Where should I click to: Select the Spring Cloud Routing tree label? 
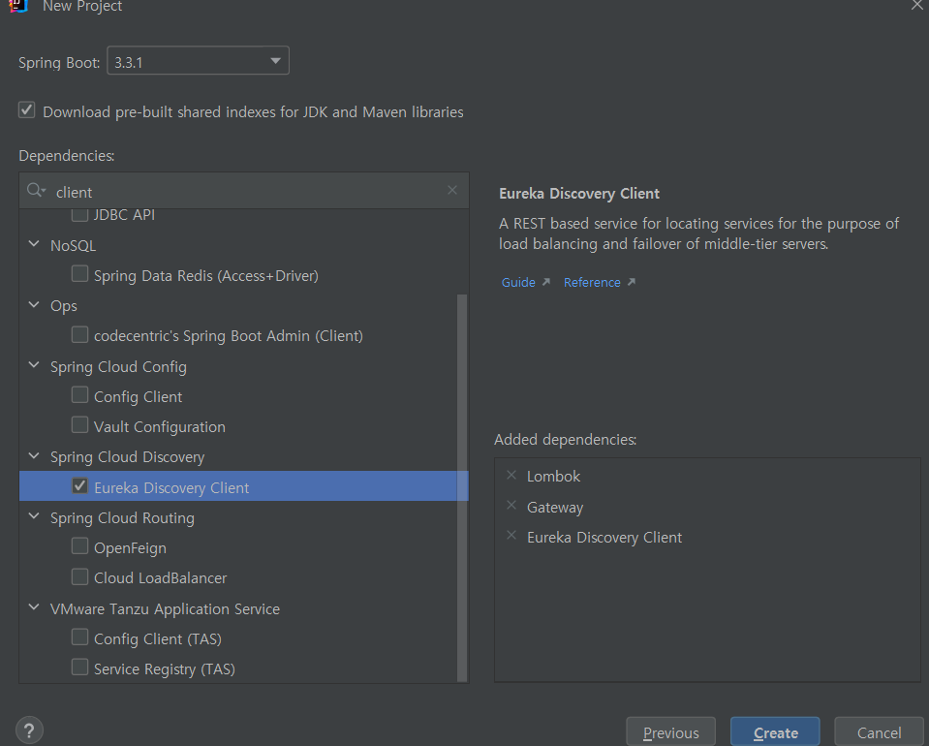point(122,518)
